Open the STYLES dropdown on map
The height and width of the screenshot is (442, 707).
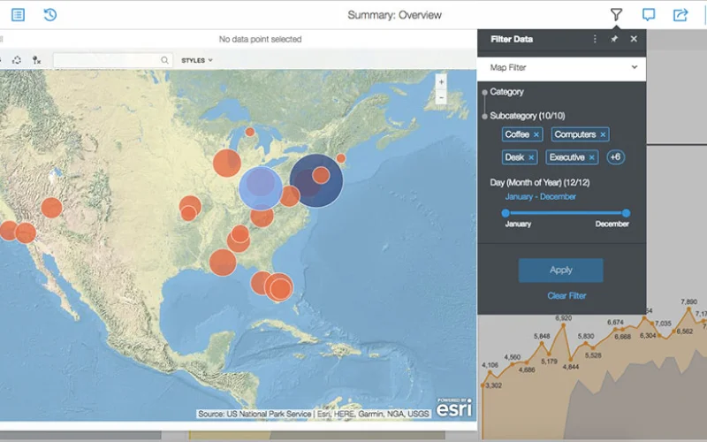coord(196,60)
